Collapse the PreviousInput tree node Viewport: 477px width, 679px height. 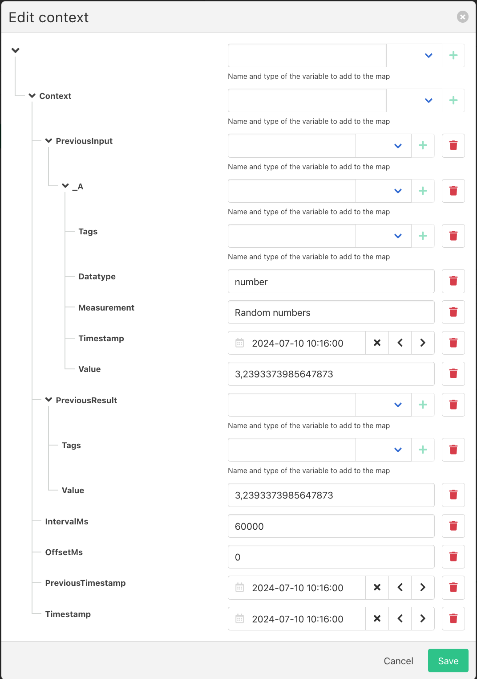tap(49, 141)
